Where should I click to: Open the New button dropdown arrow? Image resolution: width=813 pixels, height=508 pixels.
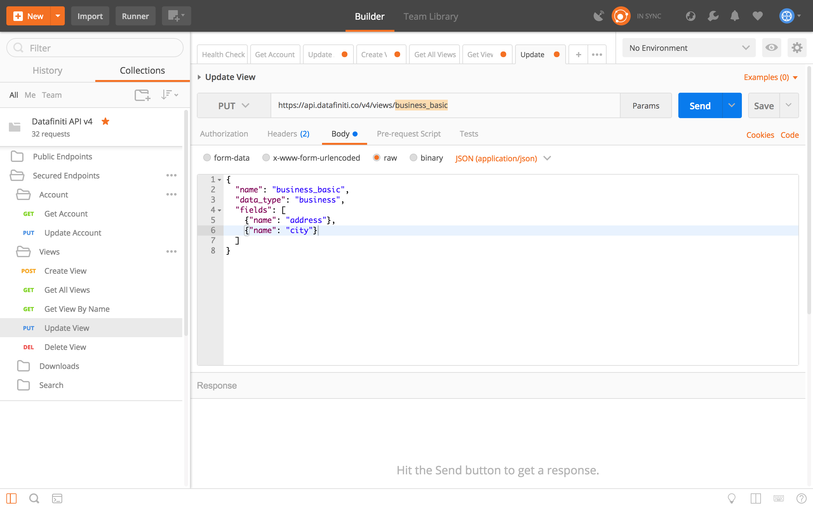[57, 16]
